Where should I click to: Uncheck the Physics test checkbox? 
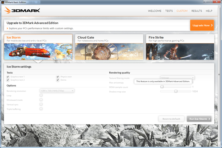(x=58, y=77)
